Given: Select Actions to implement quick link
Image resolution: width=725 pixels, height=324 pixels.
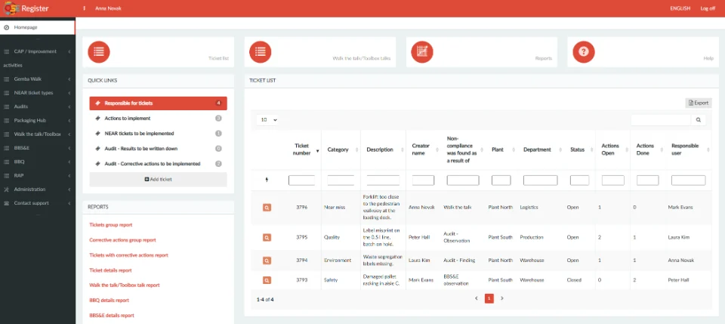Looking at the screenshot, I should point(158,119).
